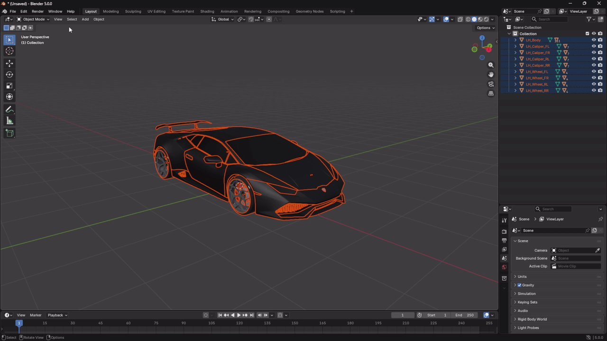
Task: Click the End frame field
Action: 464,315
